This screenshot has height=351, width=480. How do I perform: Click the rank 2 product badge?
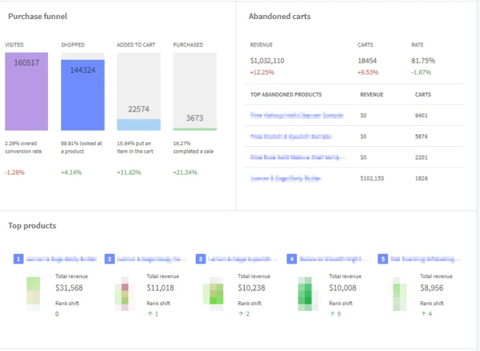tap(110, 259)
